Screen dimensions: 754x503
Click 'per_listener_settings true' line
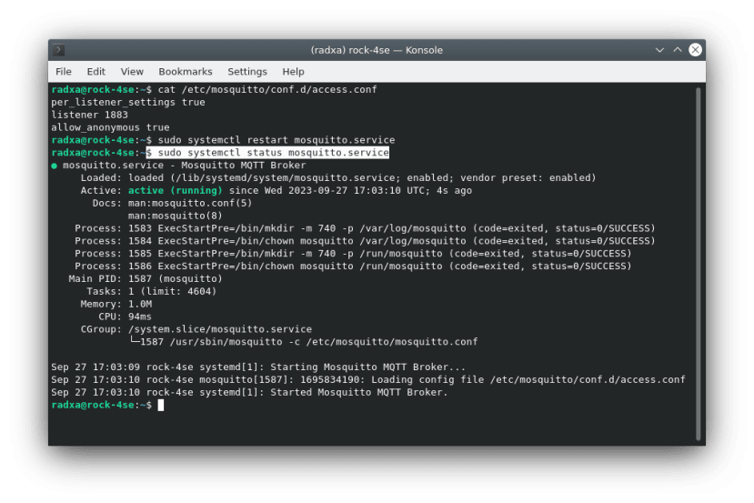click(128, 102)
